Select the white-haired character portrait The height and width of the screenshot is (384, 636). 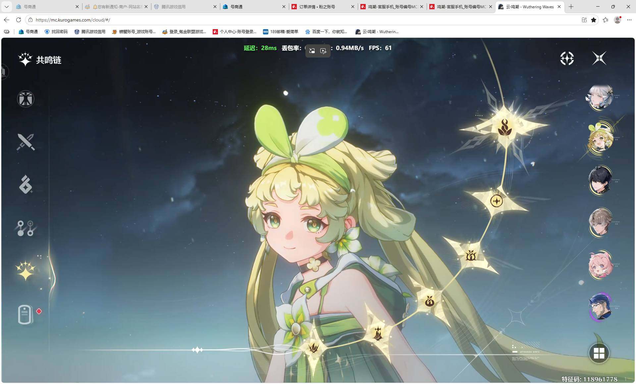tap(600, 97)
